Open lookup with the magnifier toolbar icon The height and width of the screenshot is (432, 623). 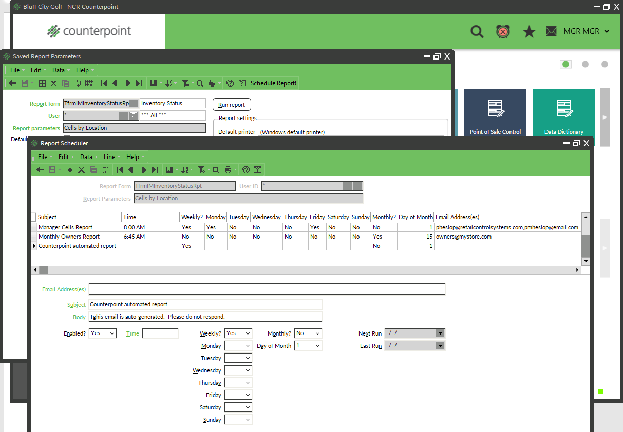coord(216,169)
